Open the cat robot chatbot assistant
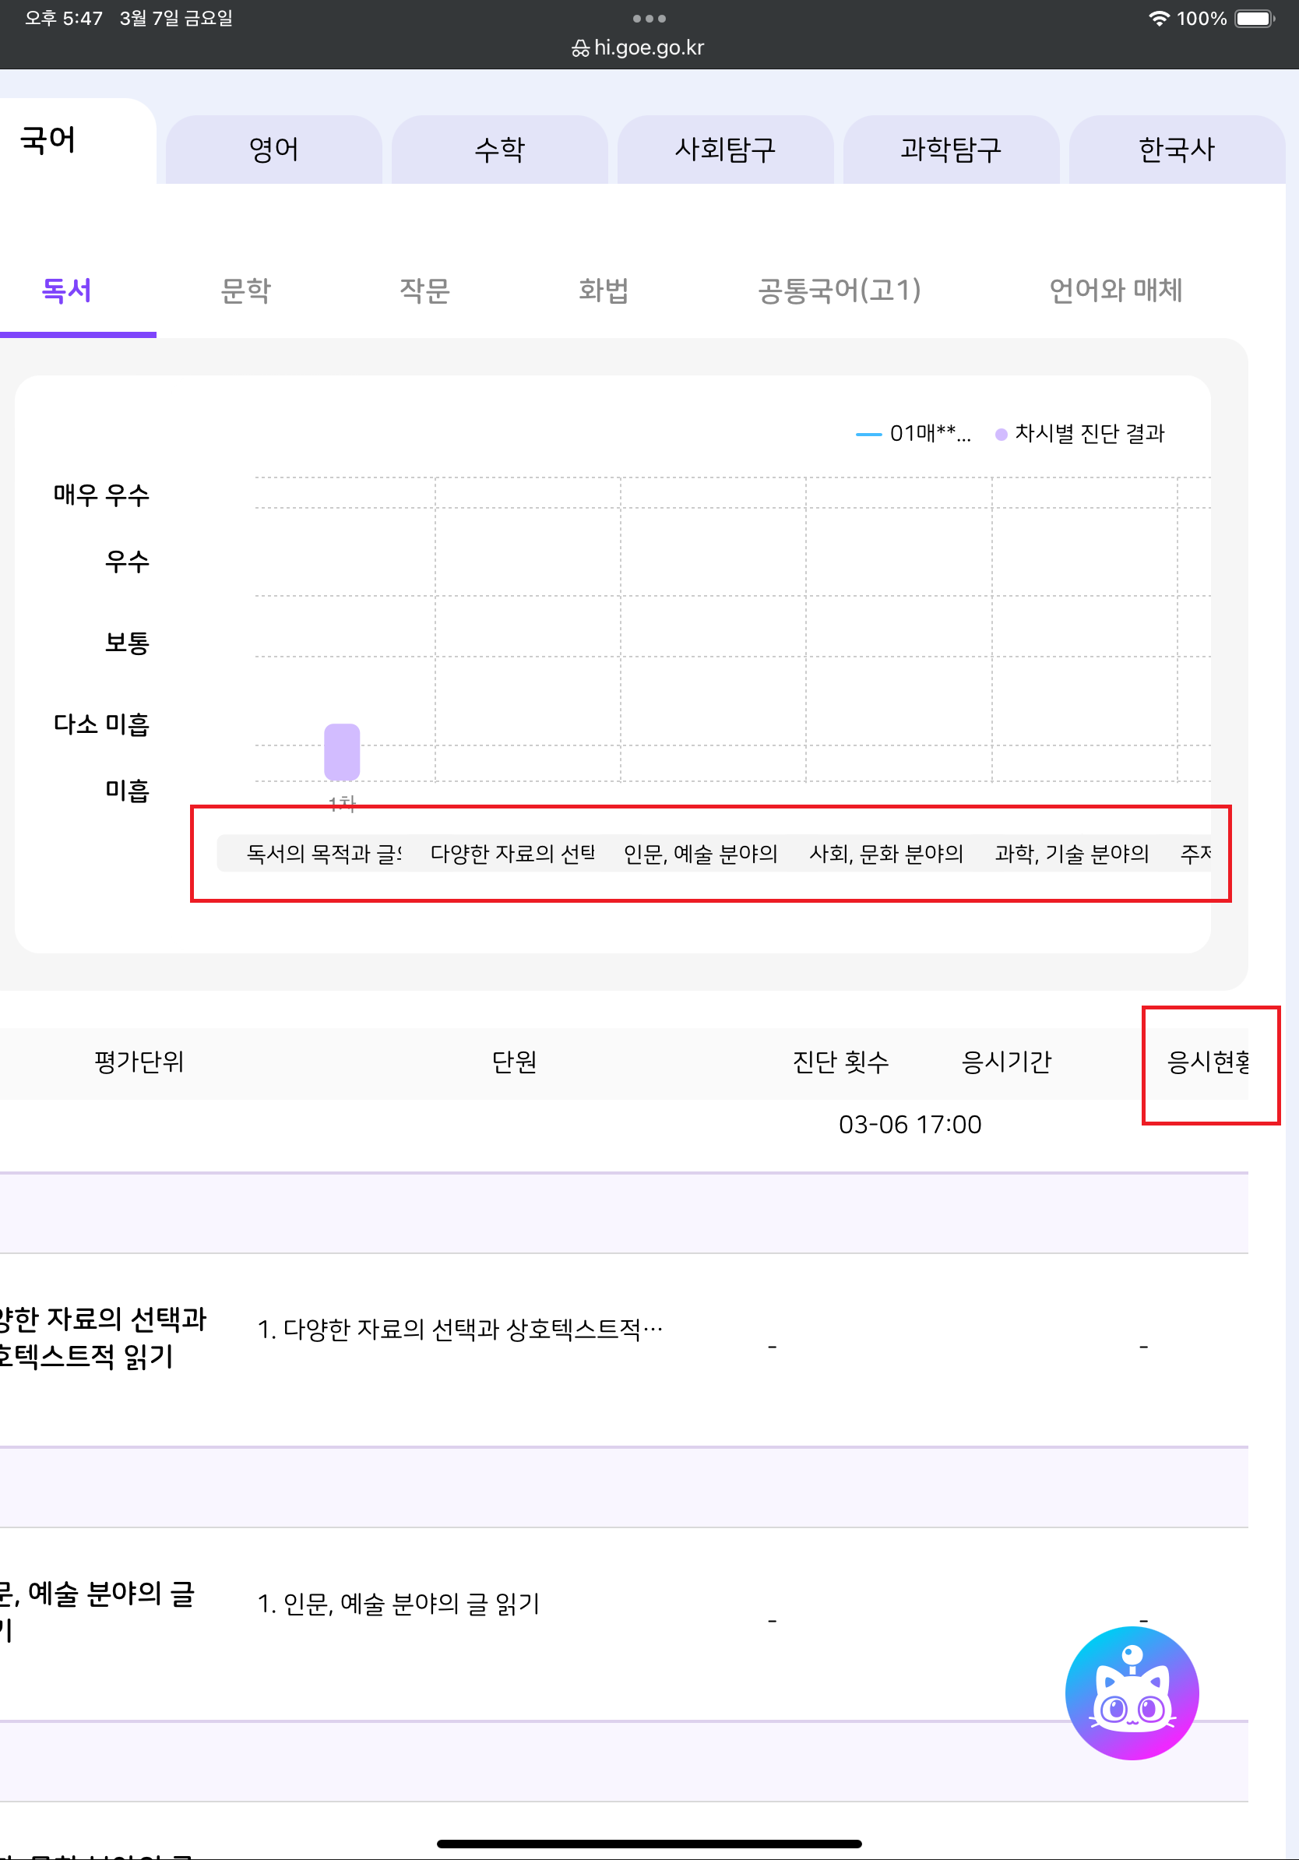 point(1132,1693)
